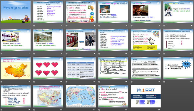The image size is (194, 111).
Task: Select slide 15 containing the blue table
Action: pos(81,68)
